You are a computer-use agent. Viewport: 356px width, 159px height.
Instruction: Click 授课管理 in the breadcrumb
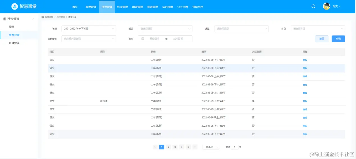[x=61, y=17]
